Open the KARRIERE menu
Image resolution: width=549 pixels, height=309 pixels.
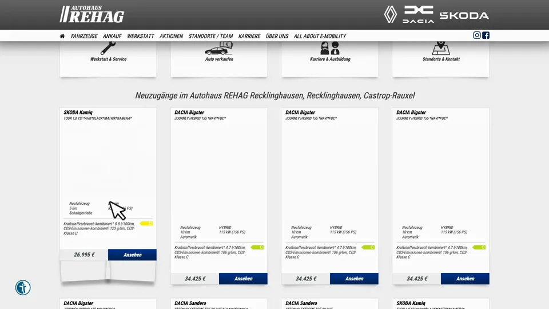tap(249, 36)
